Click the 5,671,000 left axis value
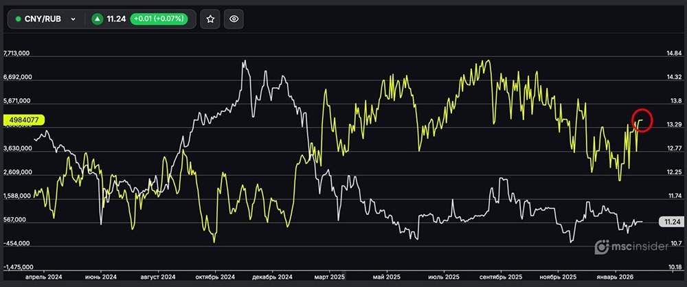This screenshot has height=287, width=687. 16,101
